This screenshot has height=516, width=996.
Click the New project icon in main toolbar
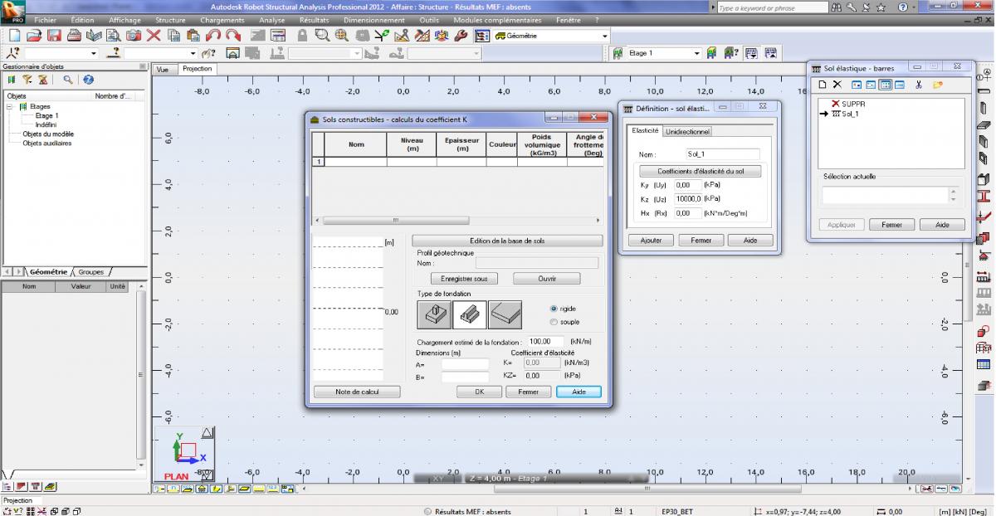pyautogui.click(x=15, y=36)
